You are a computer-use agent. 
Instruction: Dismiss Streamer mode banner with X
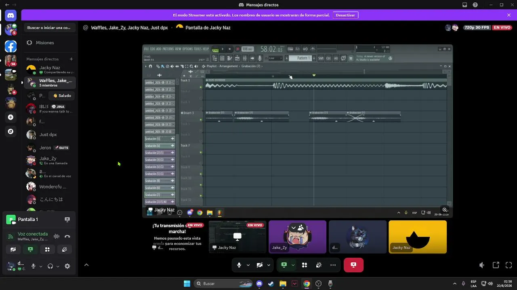(x=509, y=15)
